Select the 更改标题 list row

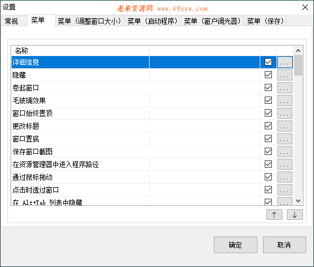136,126
